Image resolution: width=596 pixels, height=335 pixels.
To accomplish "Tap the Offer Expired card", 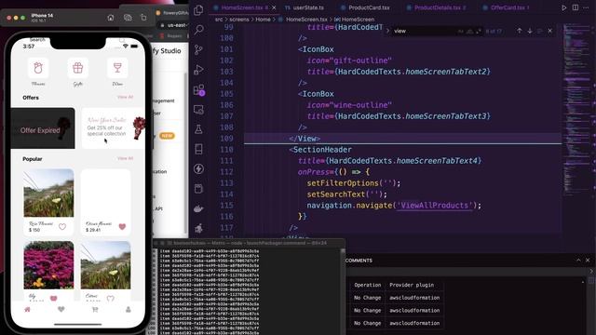I will click(43, 128).
